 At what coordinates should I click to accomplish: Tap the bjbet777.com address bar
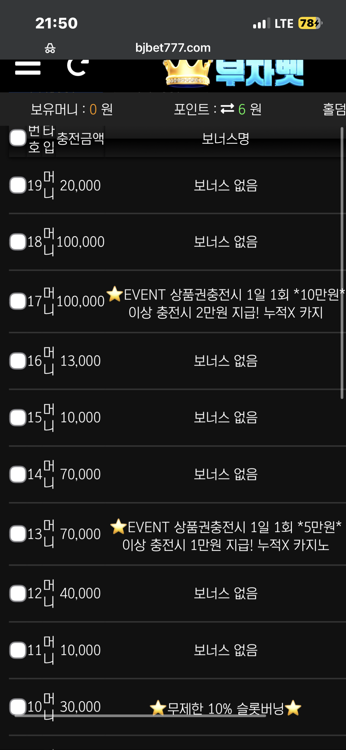pos(173,48)
